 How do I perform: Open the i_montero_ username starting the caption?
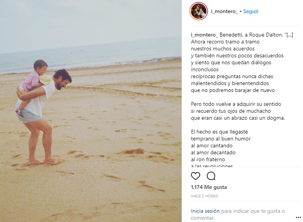(x=204, y=35)
